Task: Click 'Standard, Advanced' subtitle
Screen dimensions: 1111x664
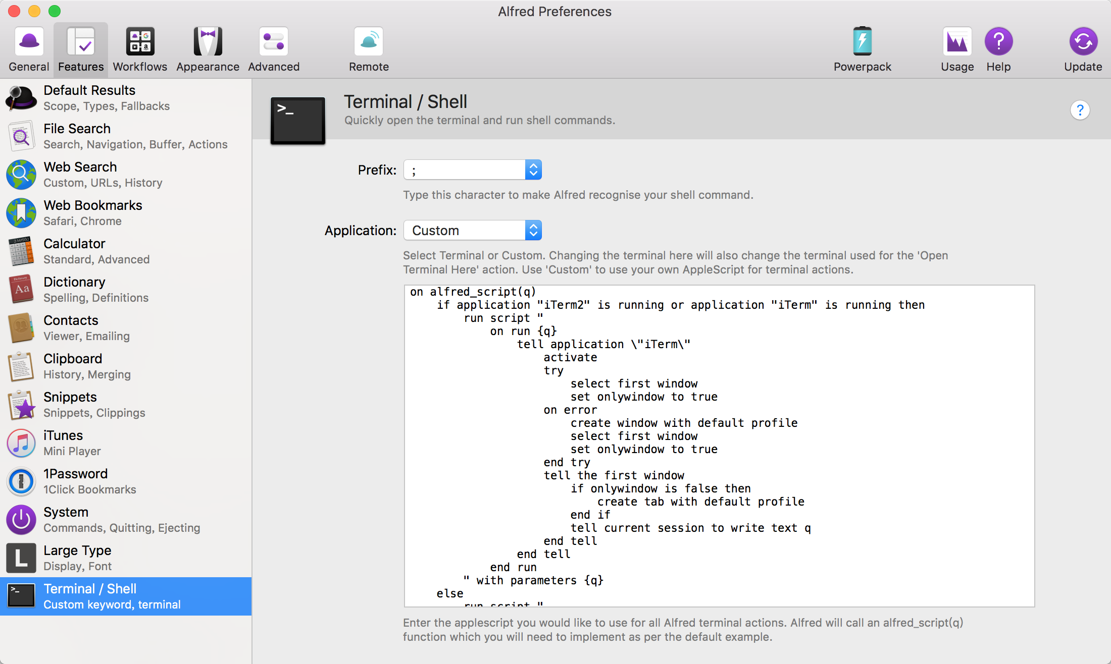Action: (x=96, y=260)
